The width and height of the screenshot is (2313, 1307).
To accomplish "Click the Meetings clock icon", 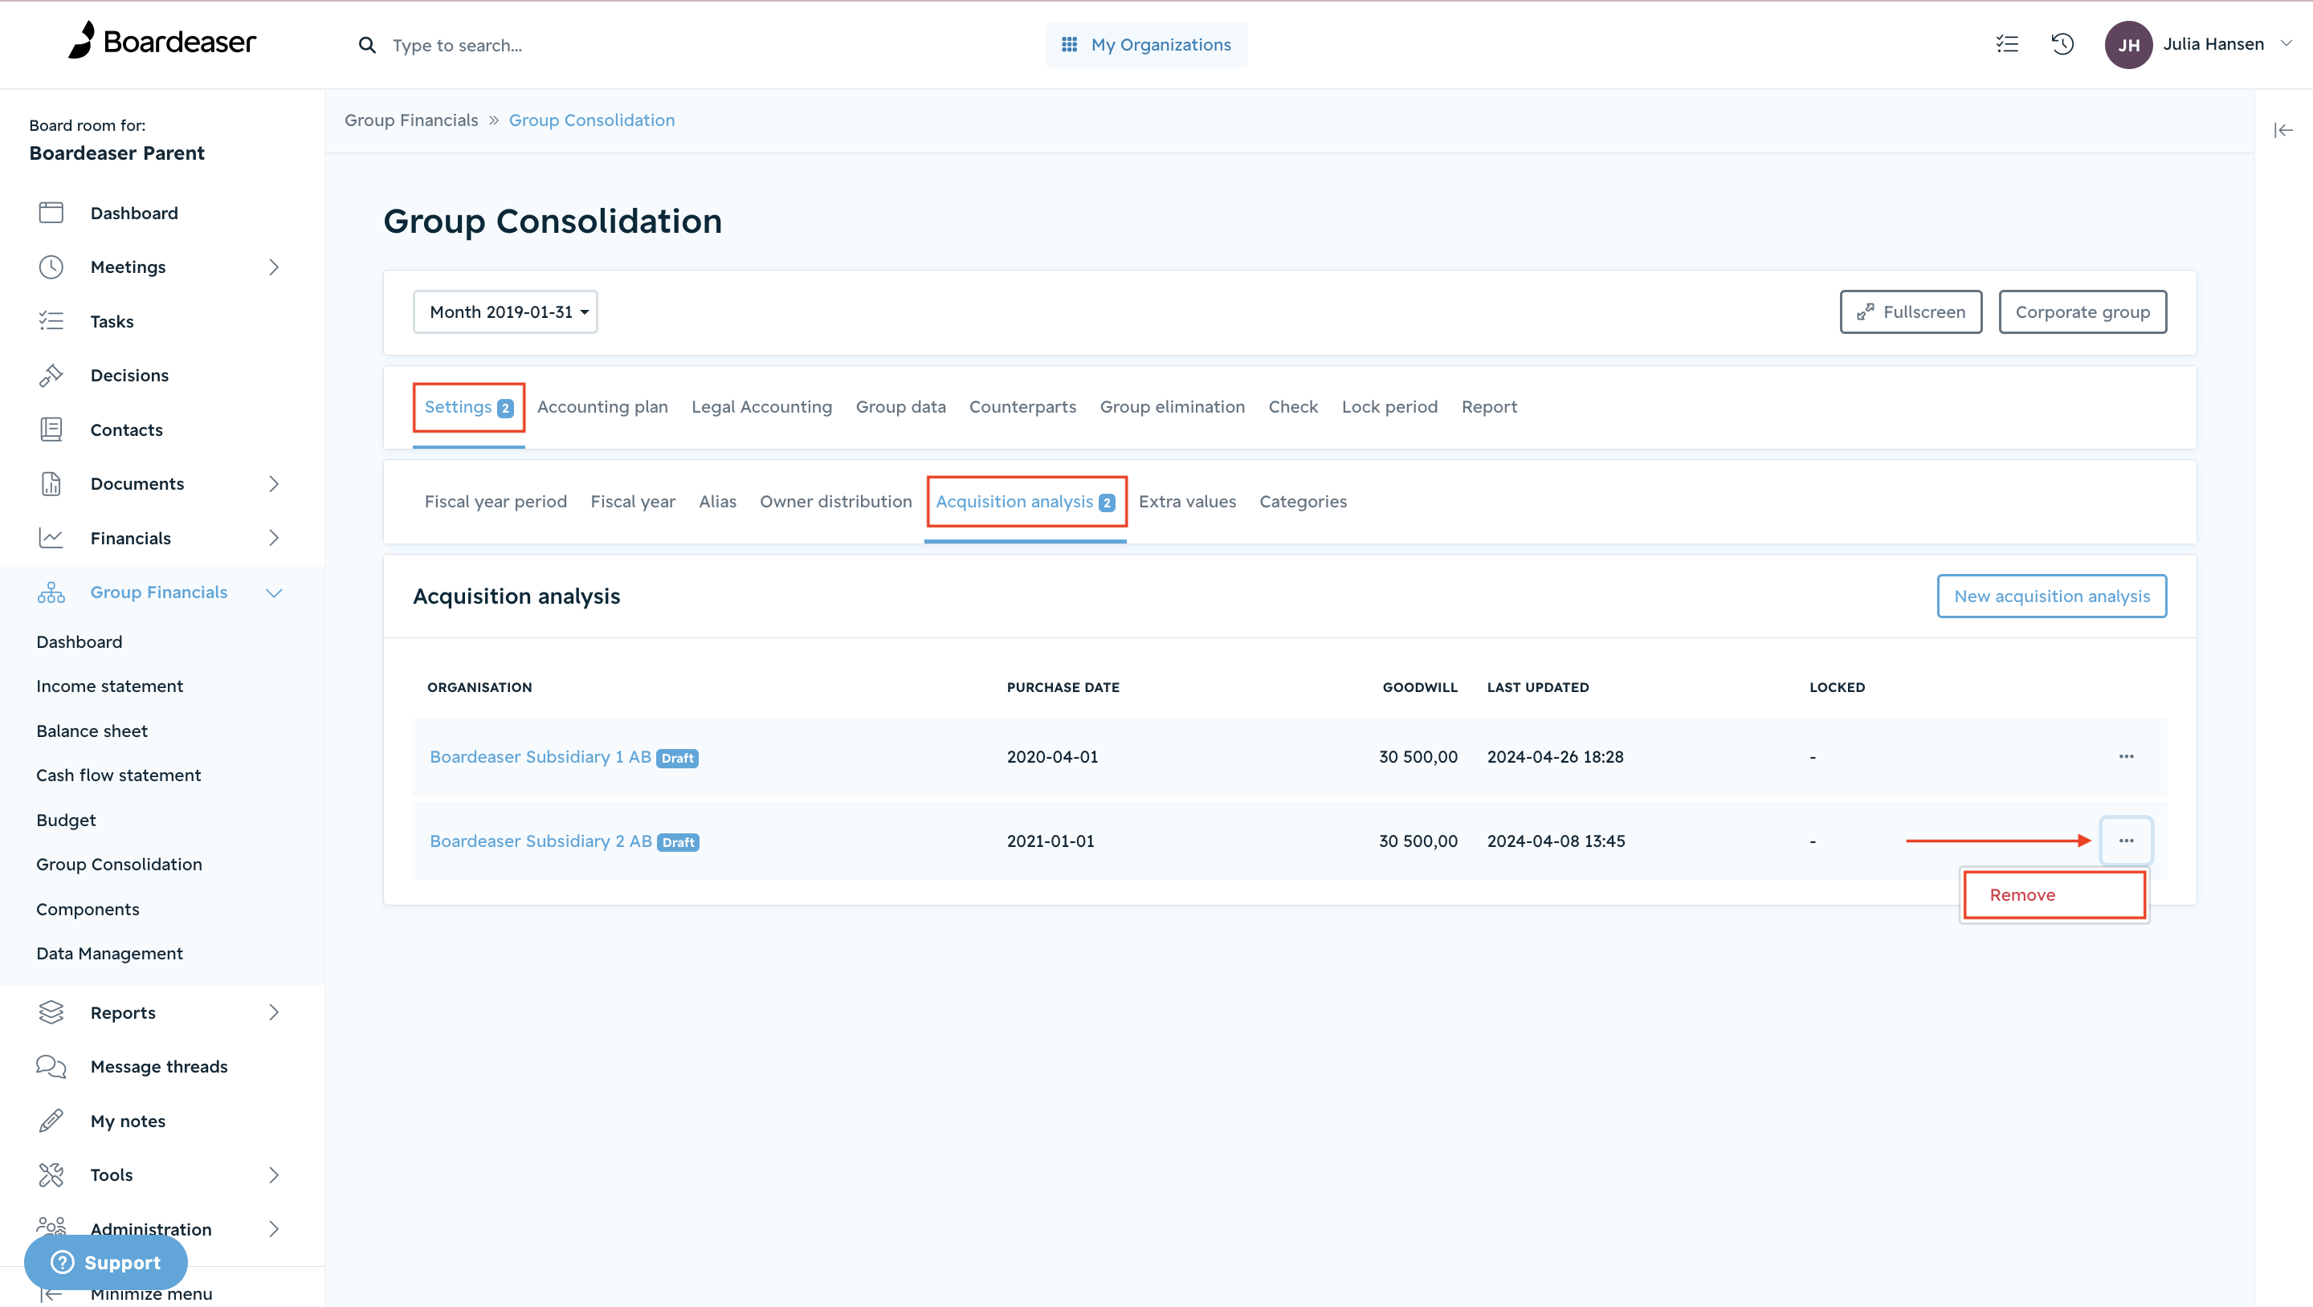I will click(51, 267).
